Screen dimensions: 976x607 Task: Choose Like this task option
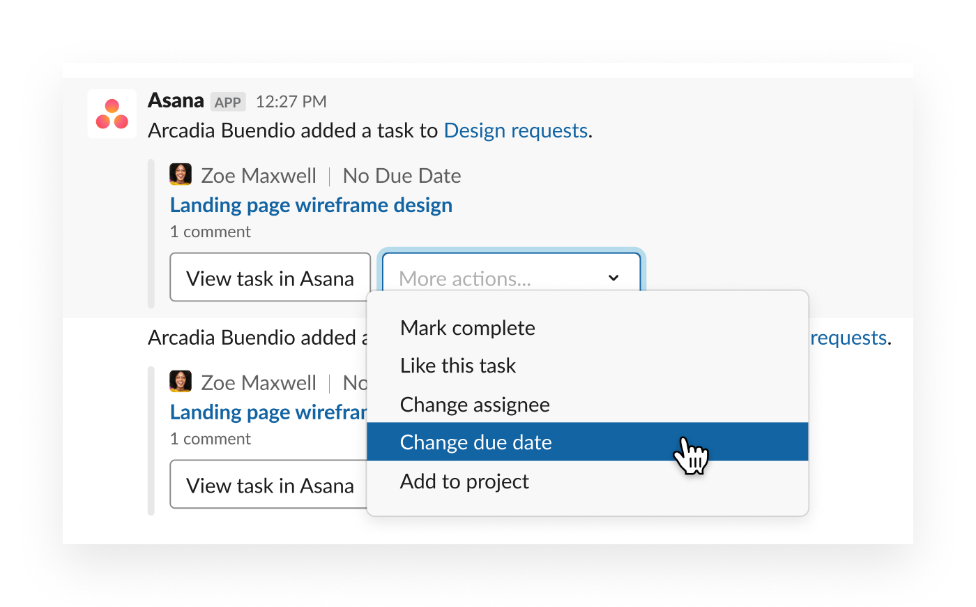[587, 366]
